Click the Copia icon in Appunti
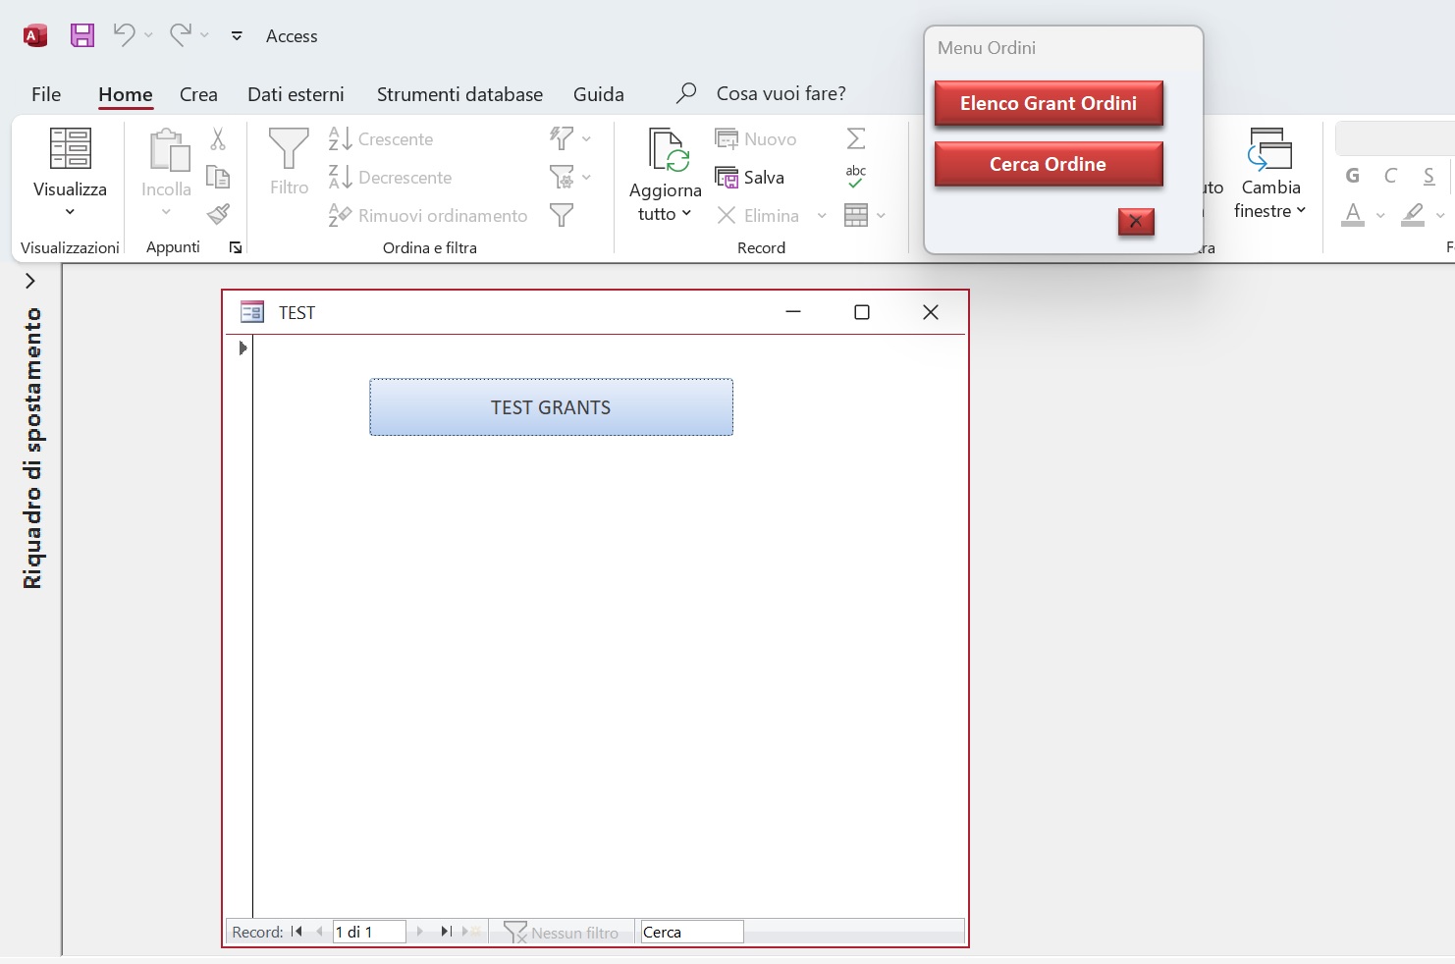Image resolution: width=1455 pixels, height=964 pixels. click(219, 177)
